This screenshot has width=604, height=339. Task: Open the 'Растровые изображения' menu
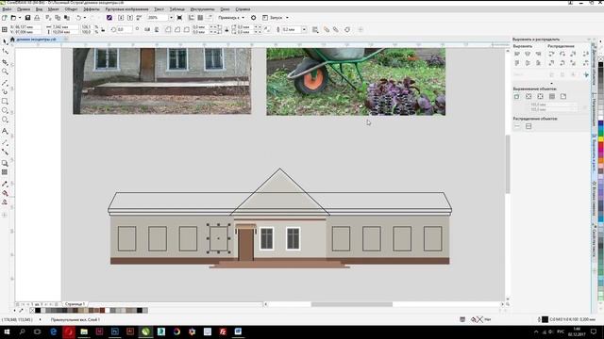tap(126, 8)
